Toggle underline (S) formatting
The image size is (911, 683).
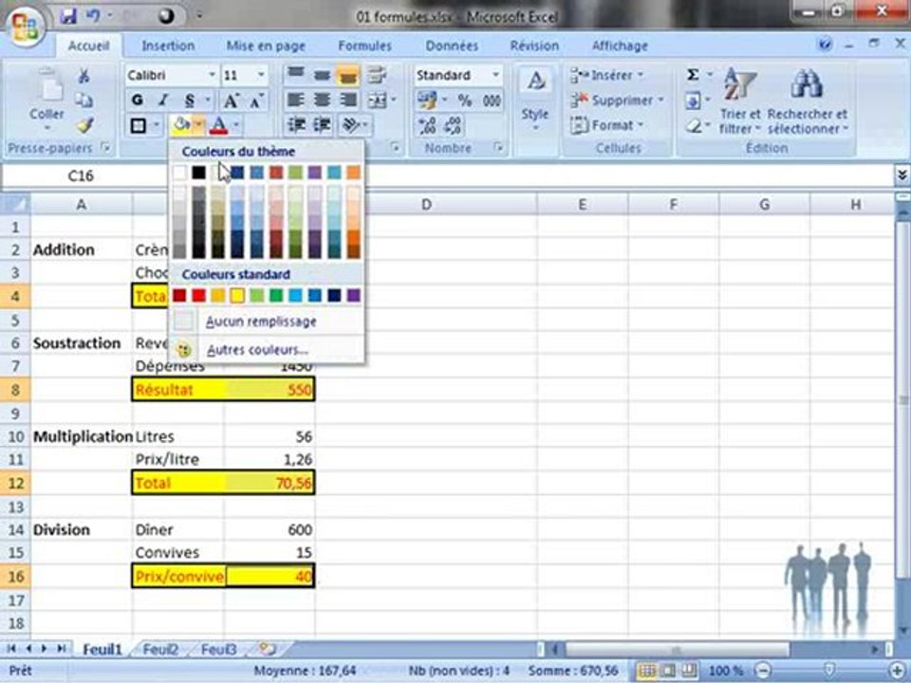(x=190, y=100)
